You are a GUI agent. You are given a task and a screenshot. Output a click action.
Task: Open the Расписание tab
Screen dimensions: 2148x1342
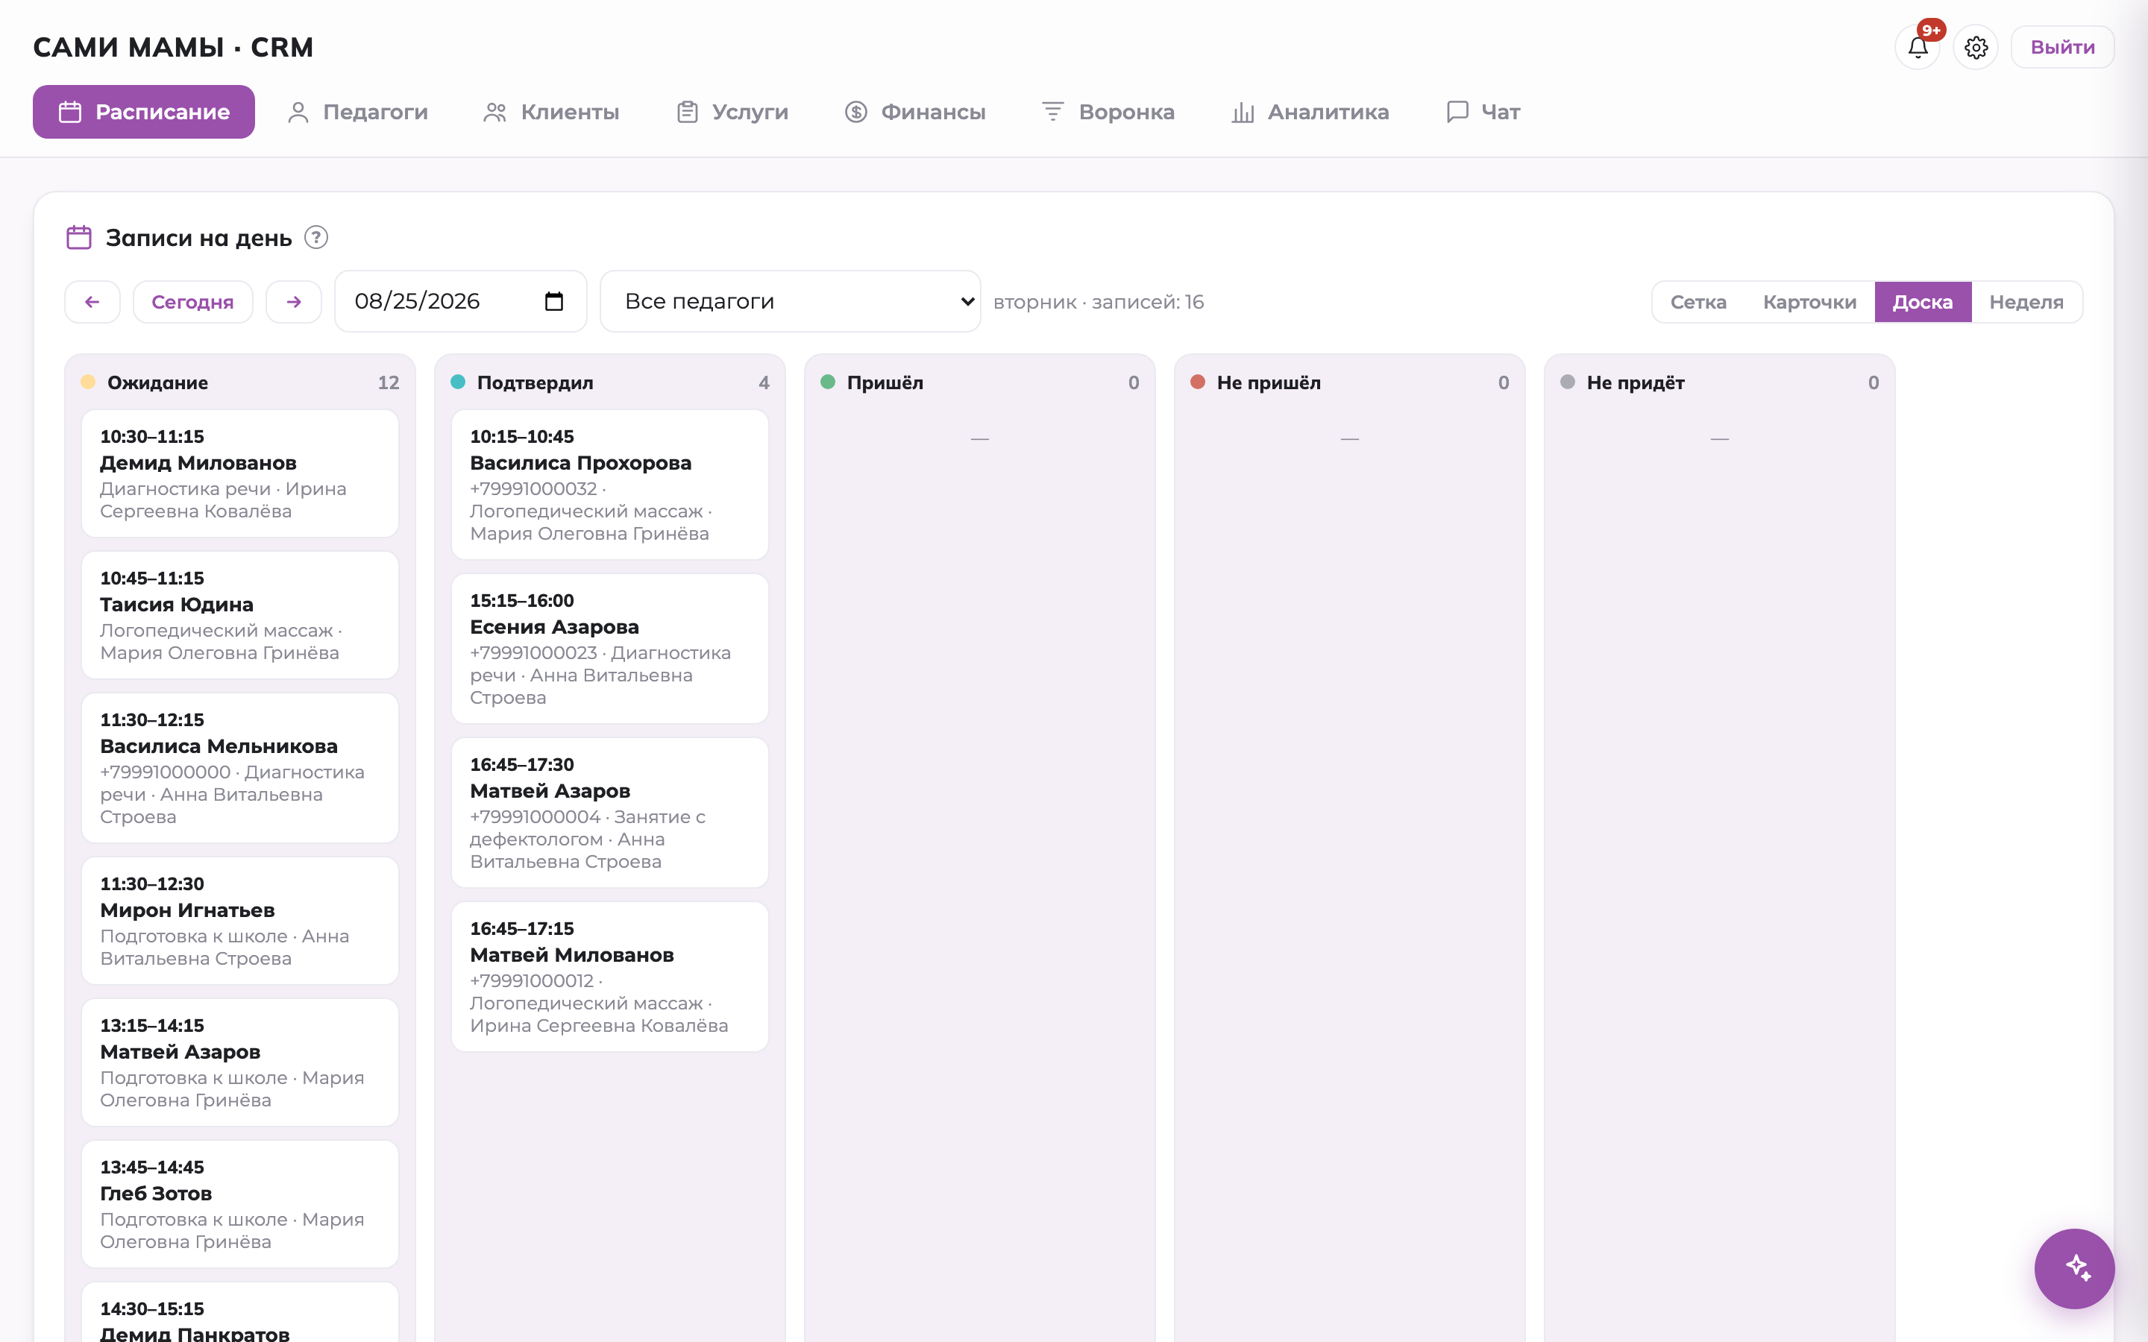pos(144,112)
